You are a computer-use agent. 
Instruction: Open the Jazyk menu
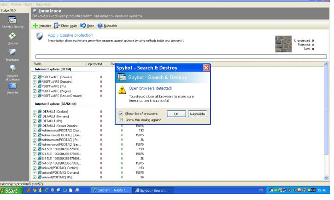click(28, 4)
